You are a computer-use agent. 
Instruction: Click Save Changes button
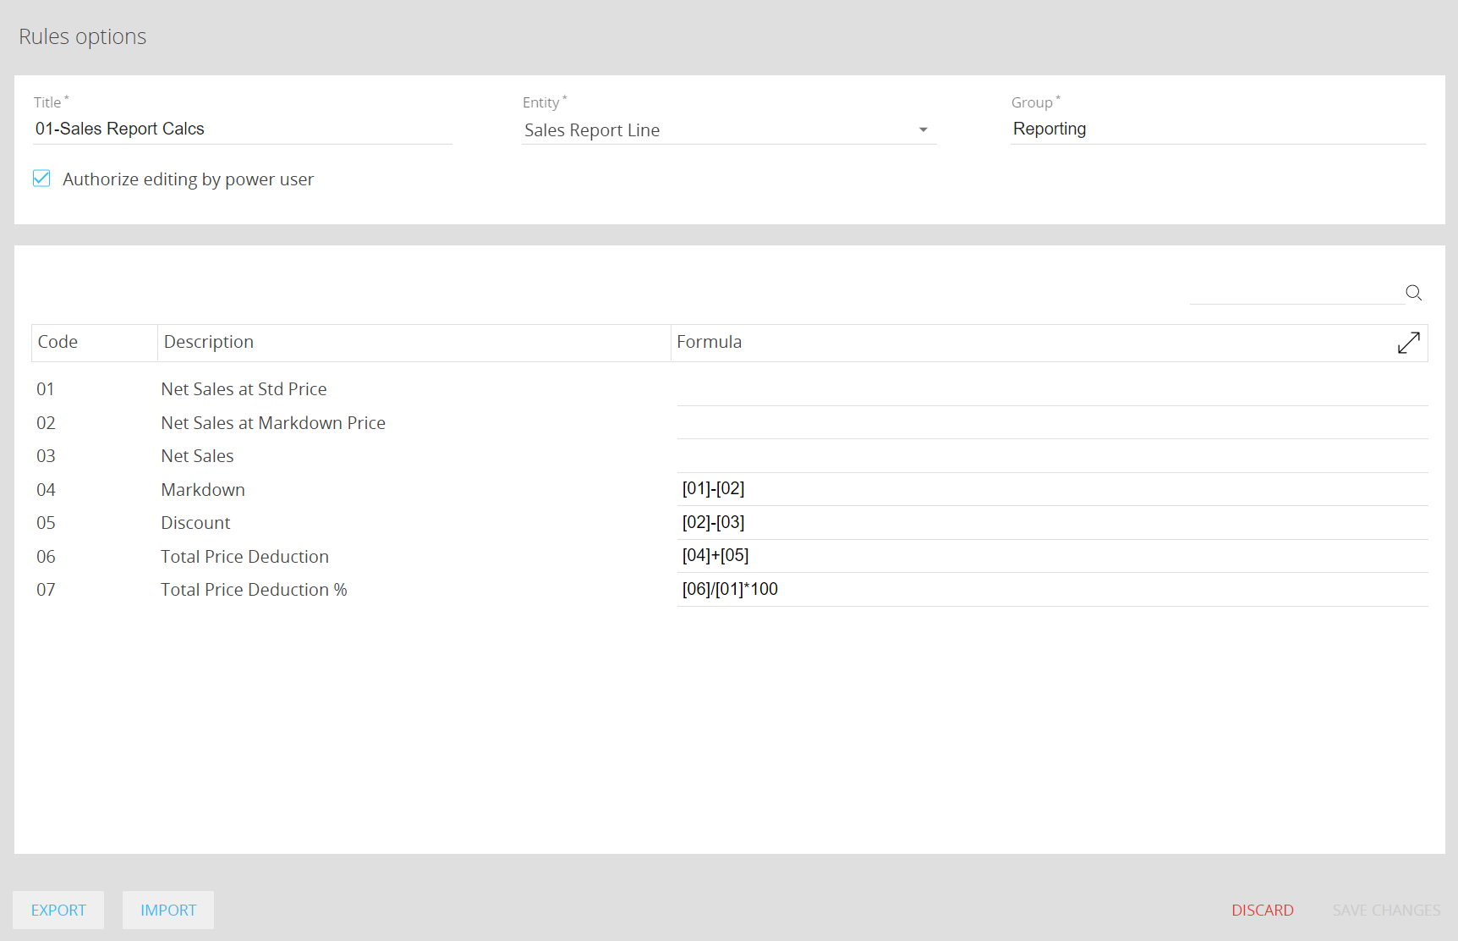pyautogui.click(x=1386, y=910)
